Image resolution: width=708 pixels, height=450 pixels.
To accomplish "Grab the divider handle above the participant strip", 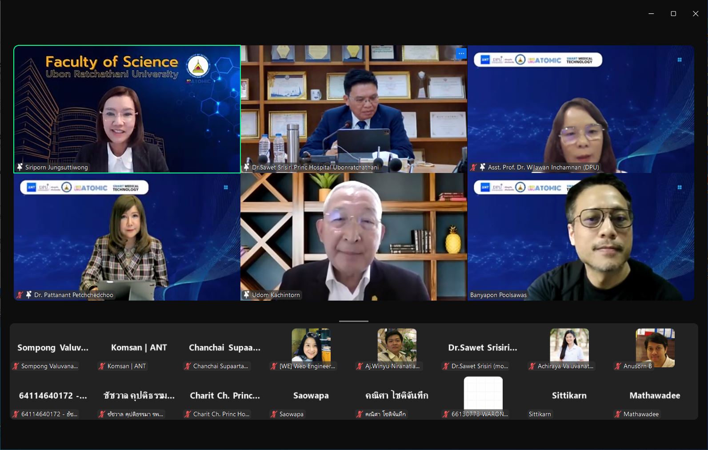I will [x=354, y=321].
